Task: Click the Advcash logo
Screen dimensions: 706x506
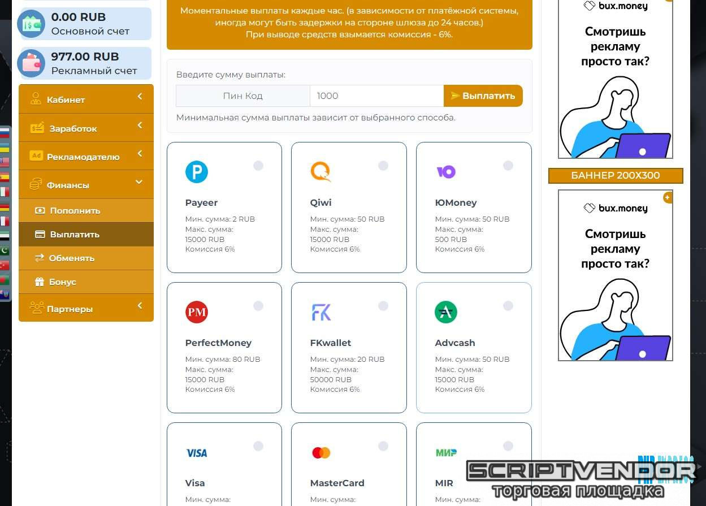Action: click(446, 312)
